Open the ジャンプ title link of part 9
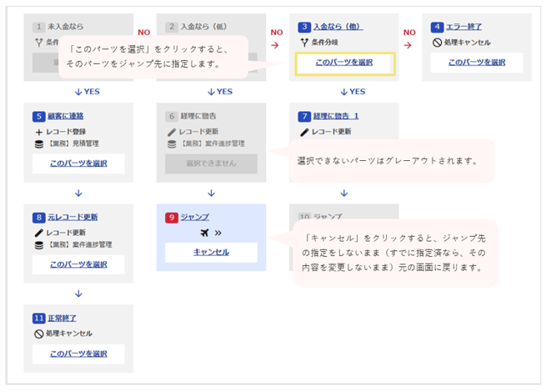The image size is (546, 392). coord(195,218)
